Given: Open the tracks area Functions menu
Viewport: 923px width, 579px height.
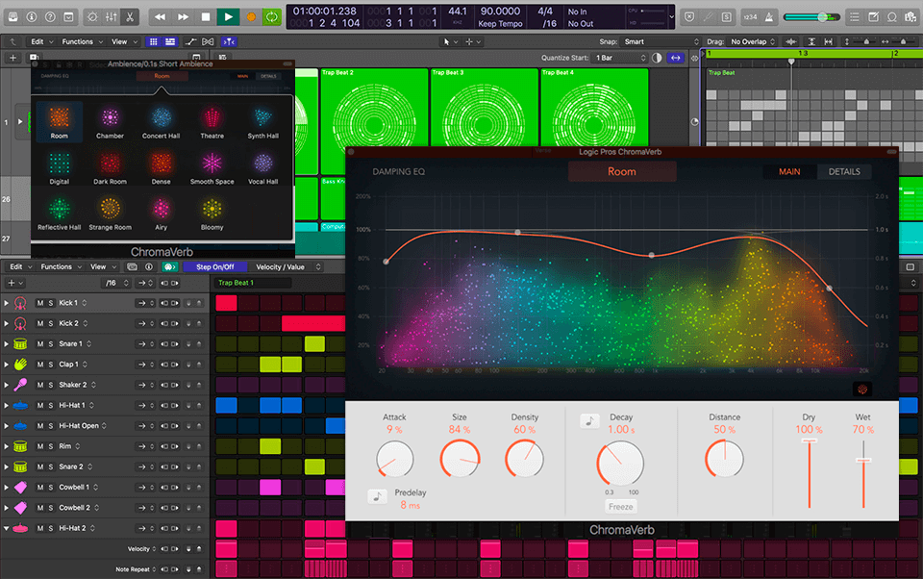Looking at the screenshot, I should coord(83,41).
